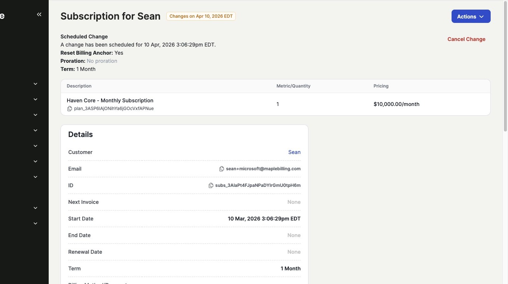The height and width of the screenshot is (284, 508).
Task: Expand the last sidebar chevron section
Action: [x=35, y=223]
